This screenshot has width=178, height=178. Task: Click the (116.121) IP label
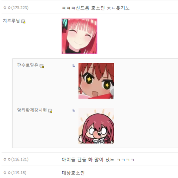point(20,159)
